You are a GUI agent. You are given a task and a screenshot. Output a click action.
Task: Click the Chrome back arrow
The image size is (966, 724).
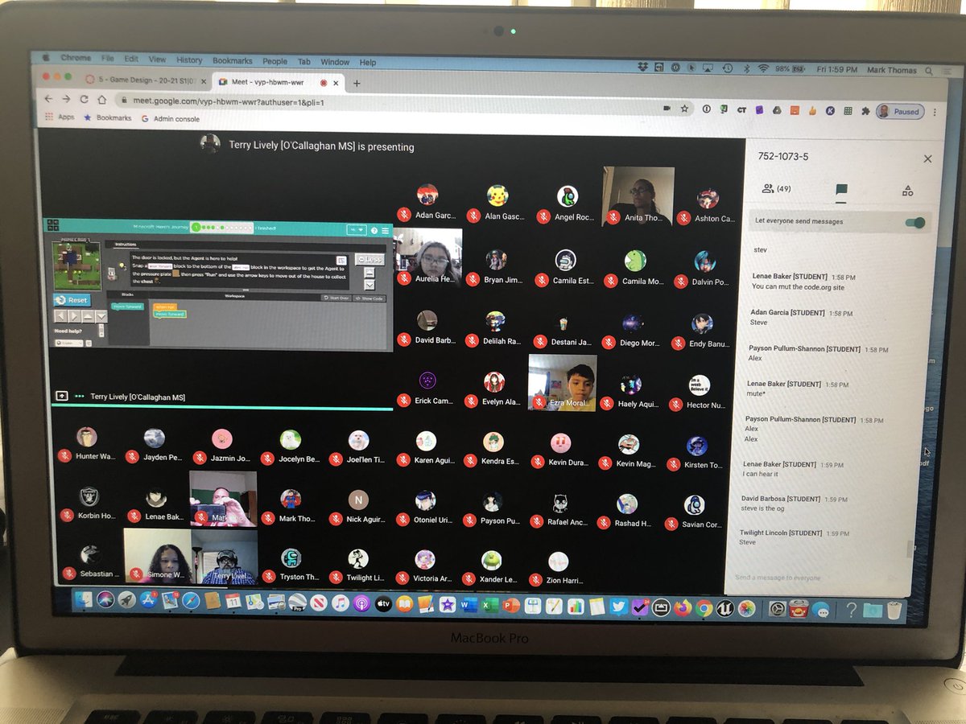49,100
